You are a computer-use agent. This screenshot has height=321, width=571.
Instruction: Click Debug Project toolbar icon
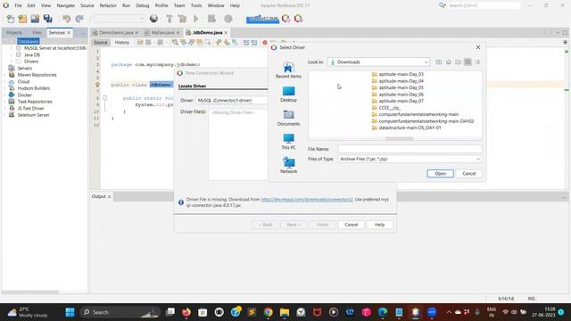click(x=211, y=19)
